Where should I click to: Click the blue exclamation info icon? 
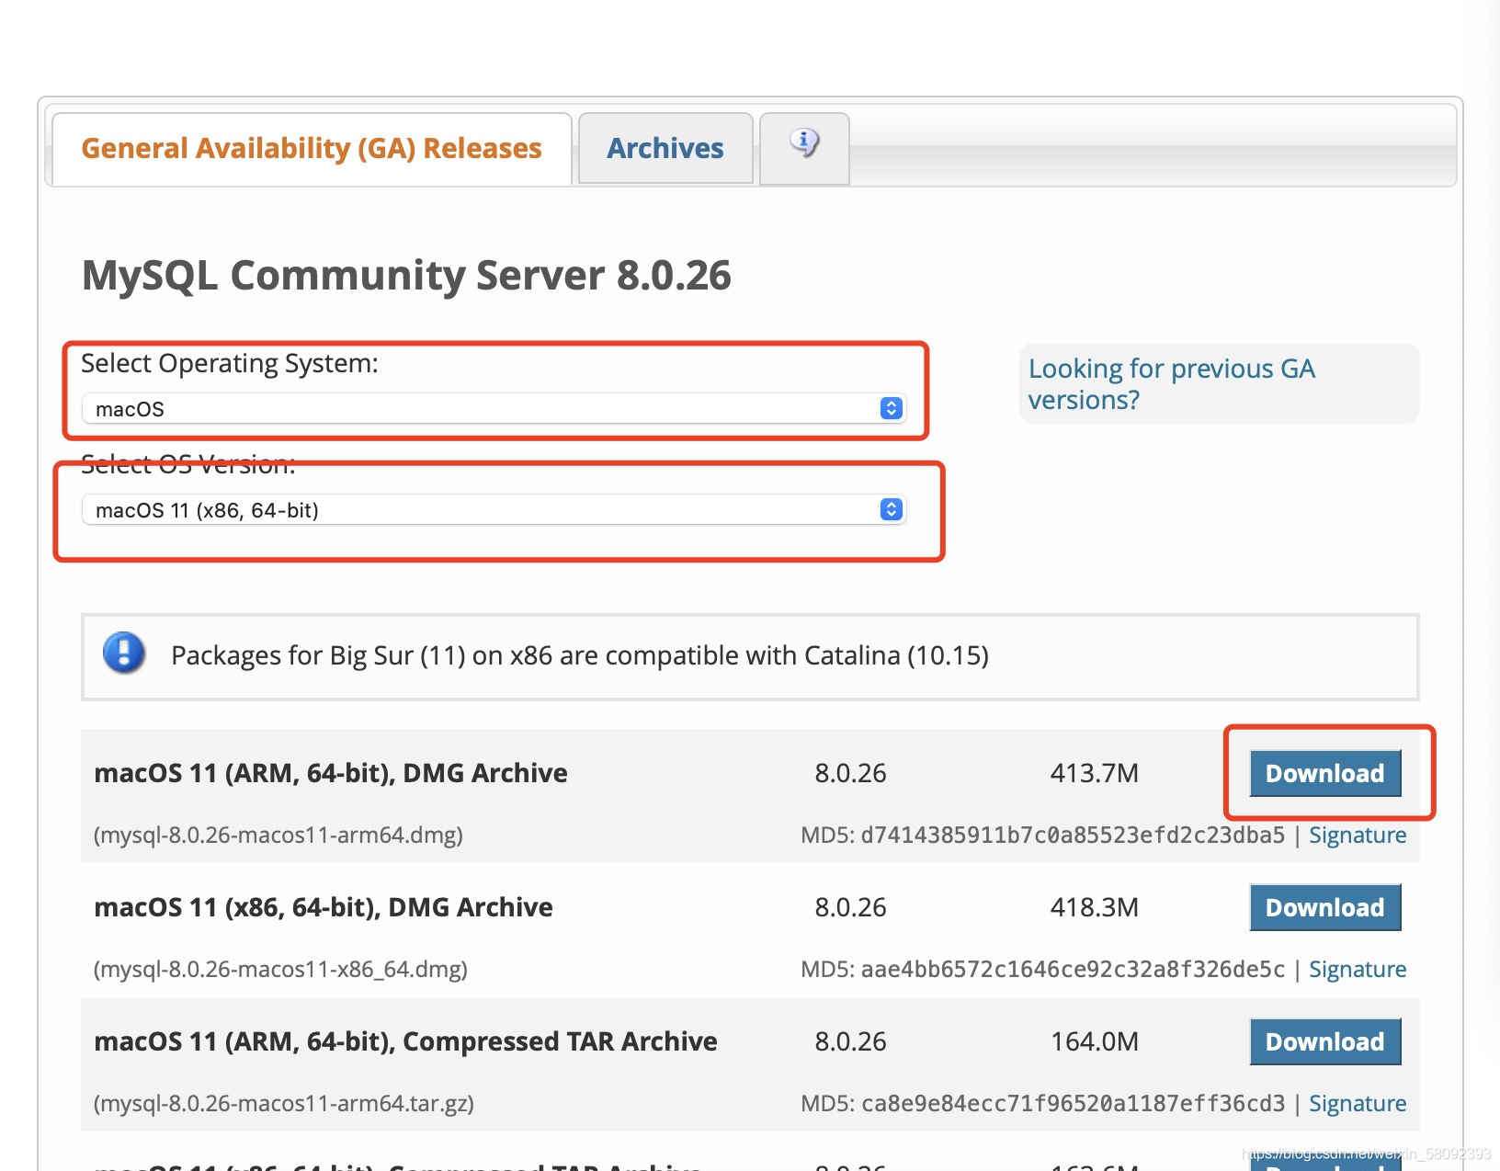[x=124, y=654]
